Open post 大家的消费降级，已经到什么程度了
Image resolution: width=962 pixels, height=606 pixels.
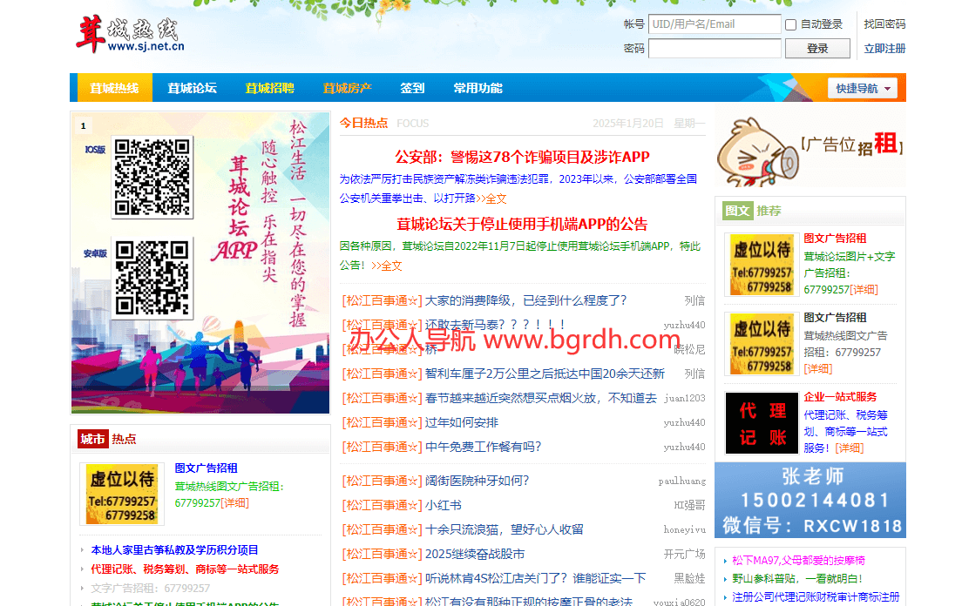(x=525, y=300)
